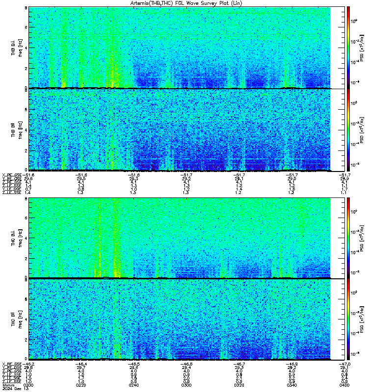This screenshot has height=392, width=368.
Task: Click the "PSD [nT²/Hz]" label beside THB B⊥ color bar
Action: 362,48
